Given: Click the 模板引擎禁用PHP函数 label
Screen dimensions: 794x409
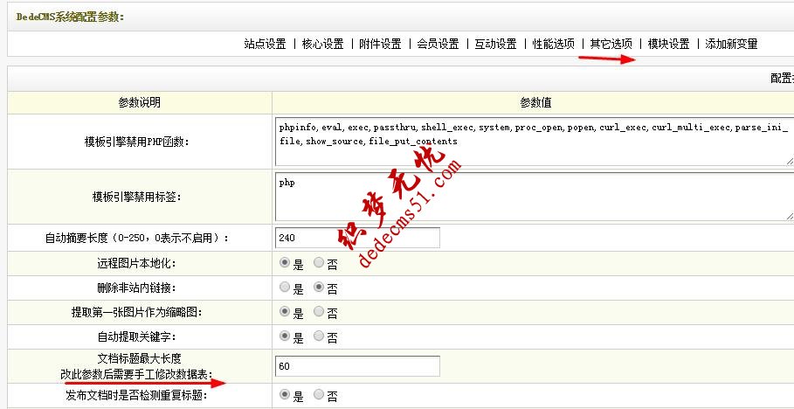Looking at the screenshot, I should pos(136,142).
